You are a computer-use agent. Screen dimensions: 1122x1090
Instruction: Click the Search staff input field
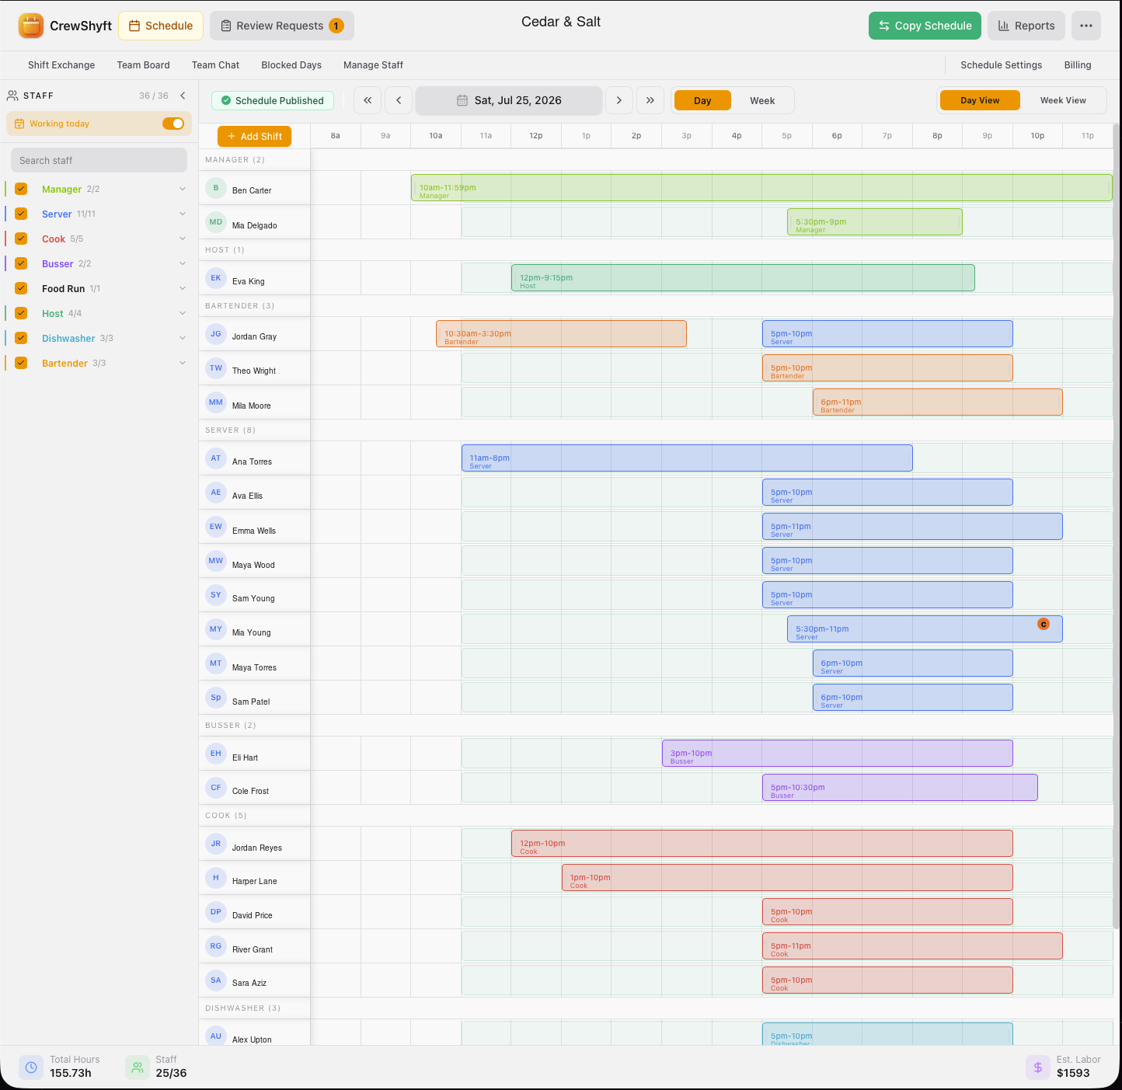click(99, 160)
